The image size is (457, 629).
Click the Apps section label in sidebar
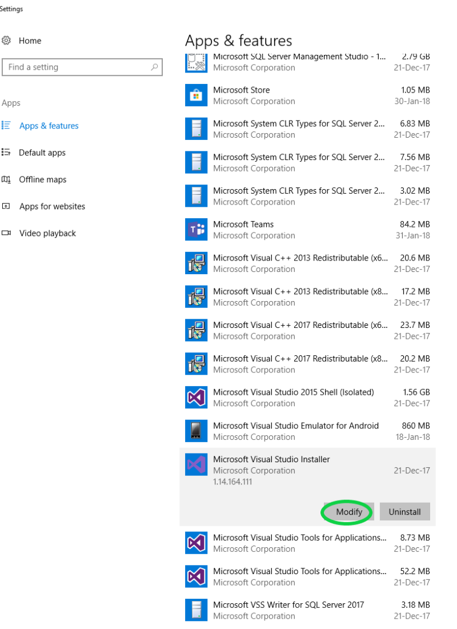11,103
